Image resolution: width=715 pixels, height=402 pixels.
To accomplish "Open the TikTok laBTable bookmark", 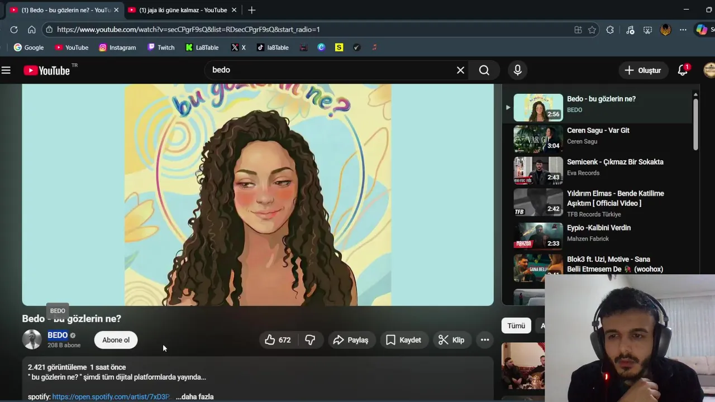I will click(x=273, y=47).
